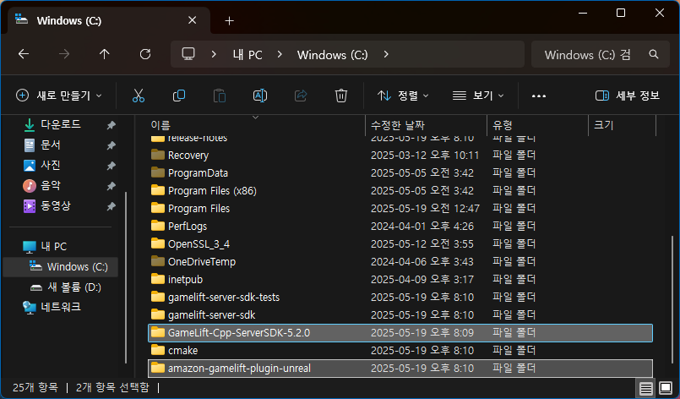Select 네트워크 in navigation pane
This screenshot has height=399, width=680.
click(61, 307)
